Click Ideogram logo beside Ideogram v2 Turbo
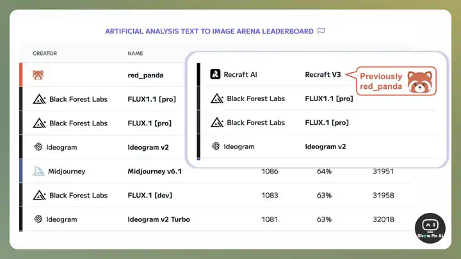 pyautogui.click(x=38, y=219)
